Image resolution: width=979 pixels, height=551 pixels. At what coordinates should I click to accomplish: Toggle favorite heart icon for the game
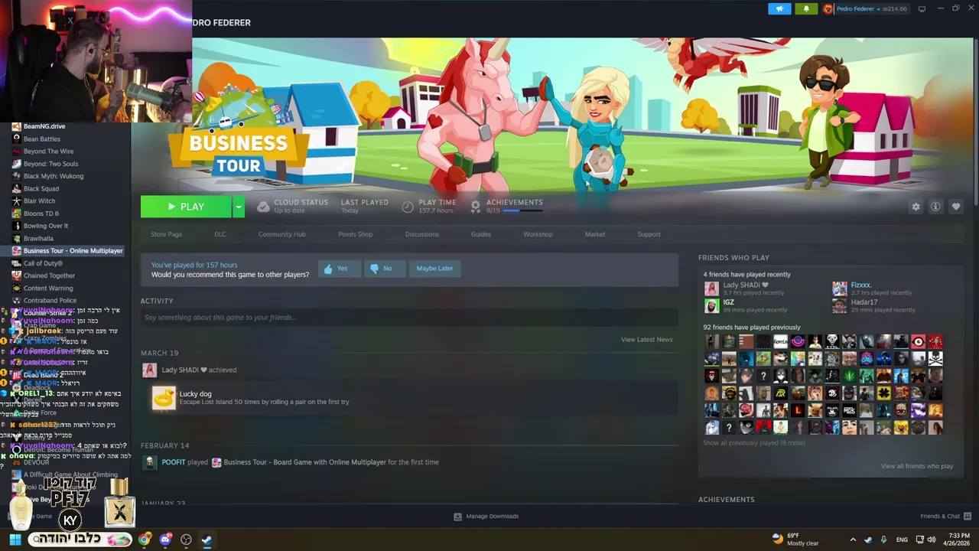pyautogui.click(x=956, y=207)
